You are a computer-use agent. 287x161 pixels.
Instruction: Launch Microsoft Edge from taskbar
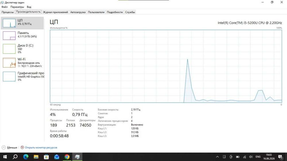point(26,157)
